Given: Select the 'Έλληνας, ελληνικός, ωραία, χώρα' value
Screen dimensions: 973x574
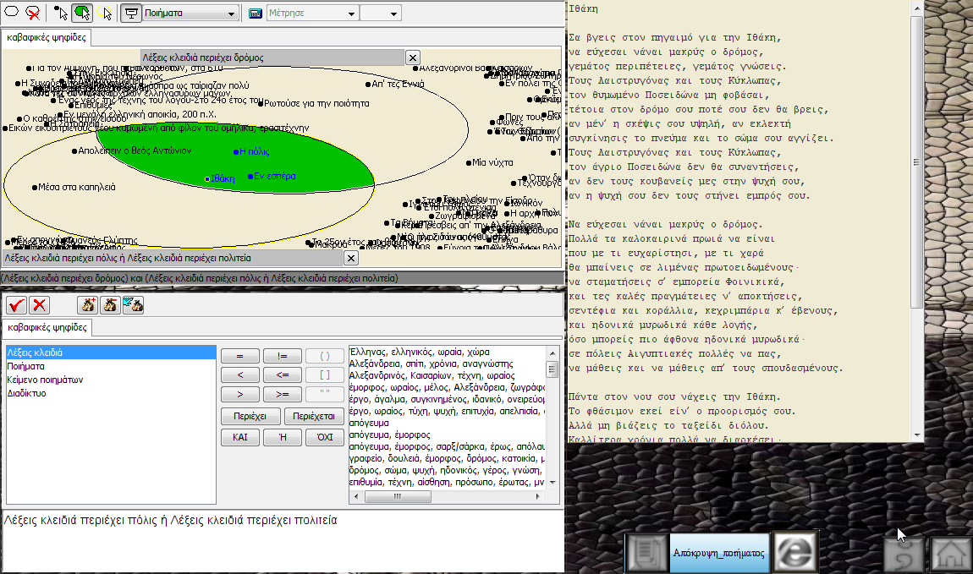Looking at the screenshot, I should click(447, 352).
